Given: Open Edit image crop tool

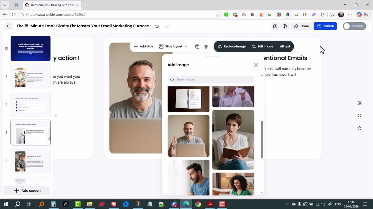Looking at the screenshot, I should (262, 46).
